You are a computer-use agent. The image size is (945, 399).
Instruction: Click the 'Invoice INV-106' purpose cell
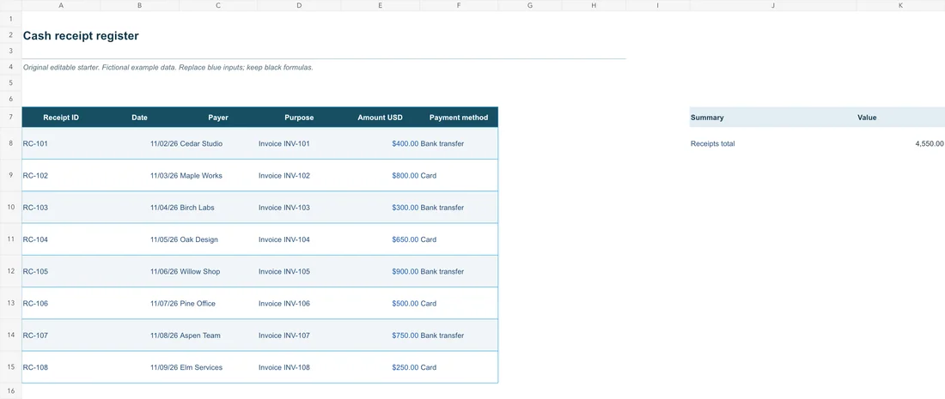tap(299, 303)
